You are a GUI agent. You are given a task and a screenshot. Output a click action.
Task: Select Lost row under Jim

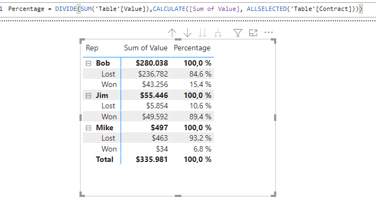[108, 106]
